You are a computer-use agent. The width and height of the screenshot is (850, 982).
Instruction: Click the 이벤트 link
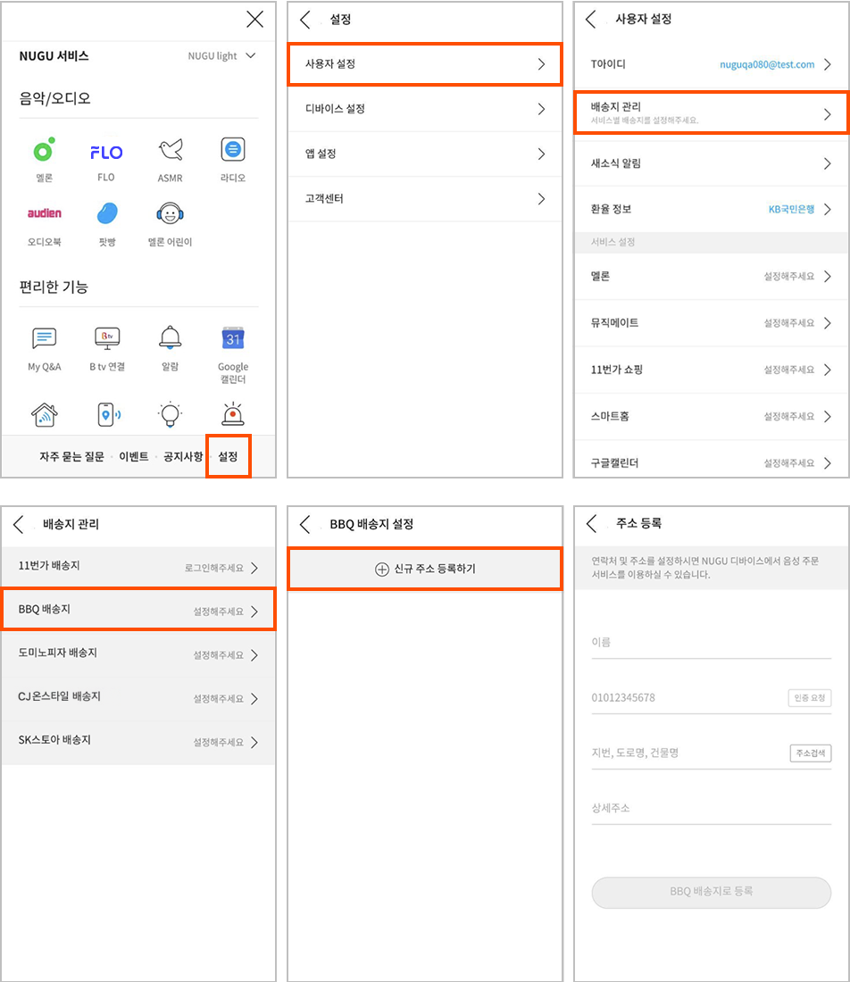coord(134,456)
